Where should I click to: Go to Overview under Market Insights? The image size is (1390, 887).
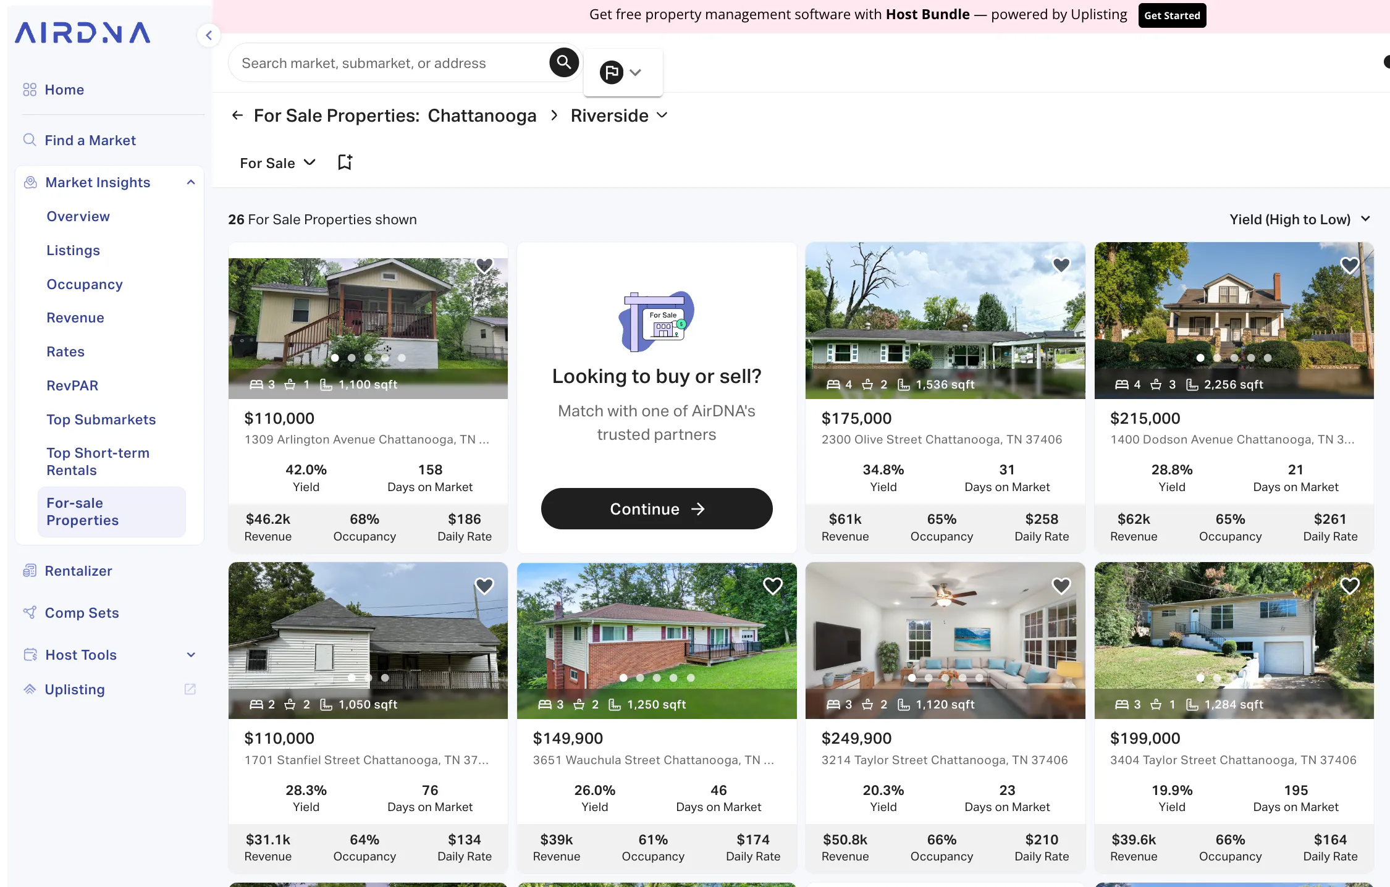click(78, 216)
